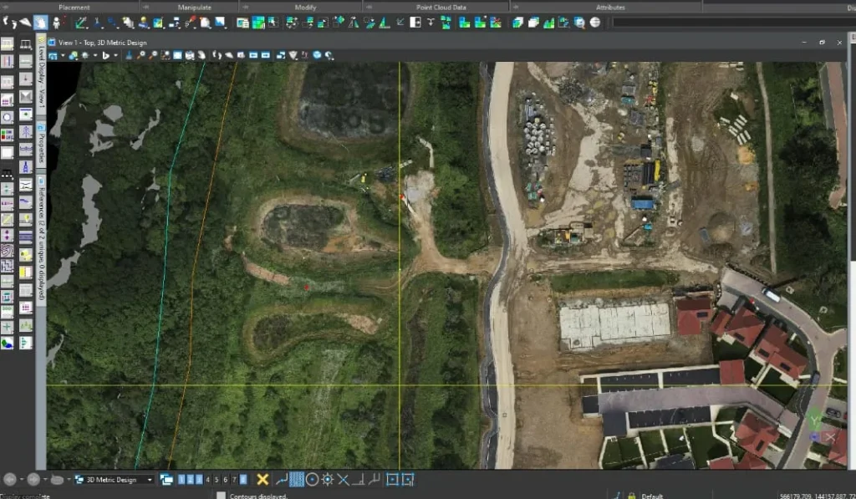856x499 pixels.
Task: Click the Clear Messages X in status bar
Action: [x=261, y=479]
